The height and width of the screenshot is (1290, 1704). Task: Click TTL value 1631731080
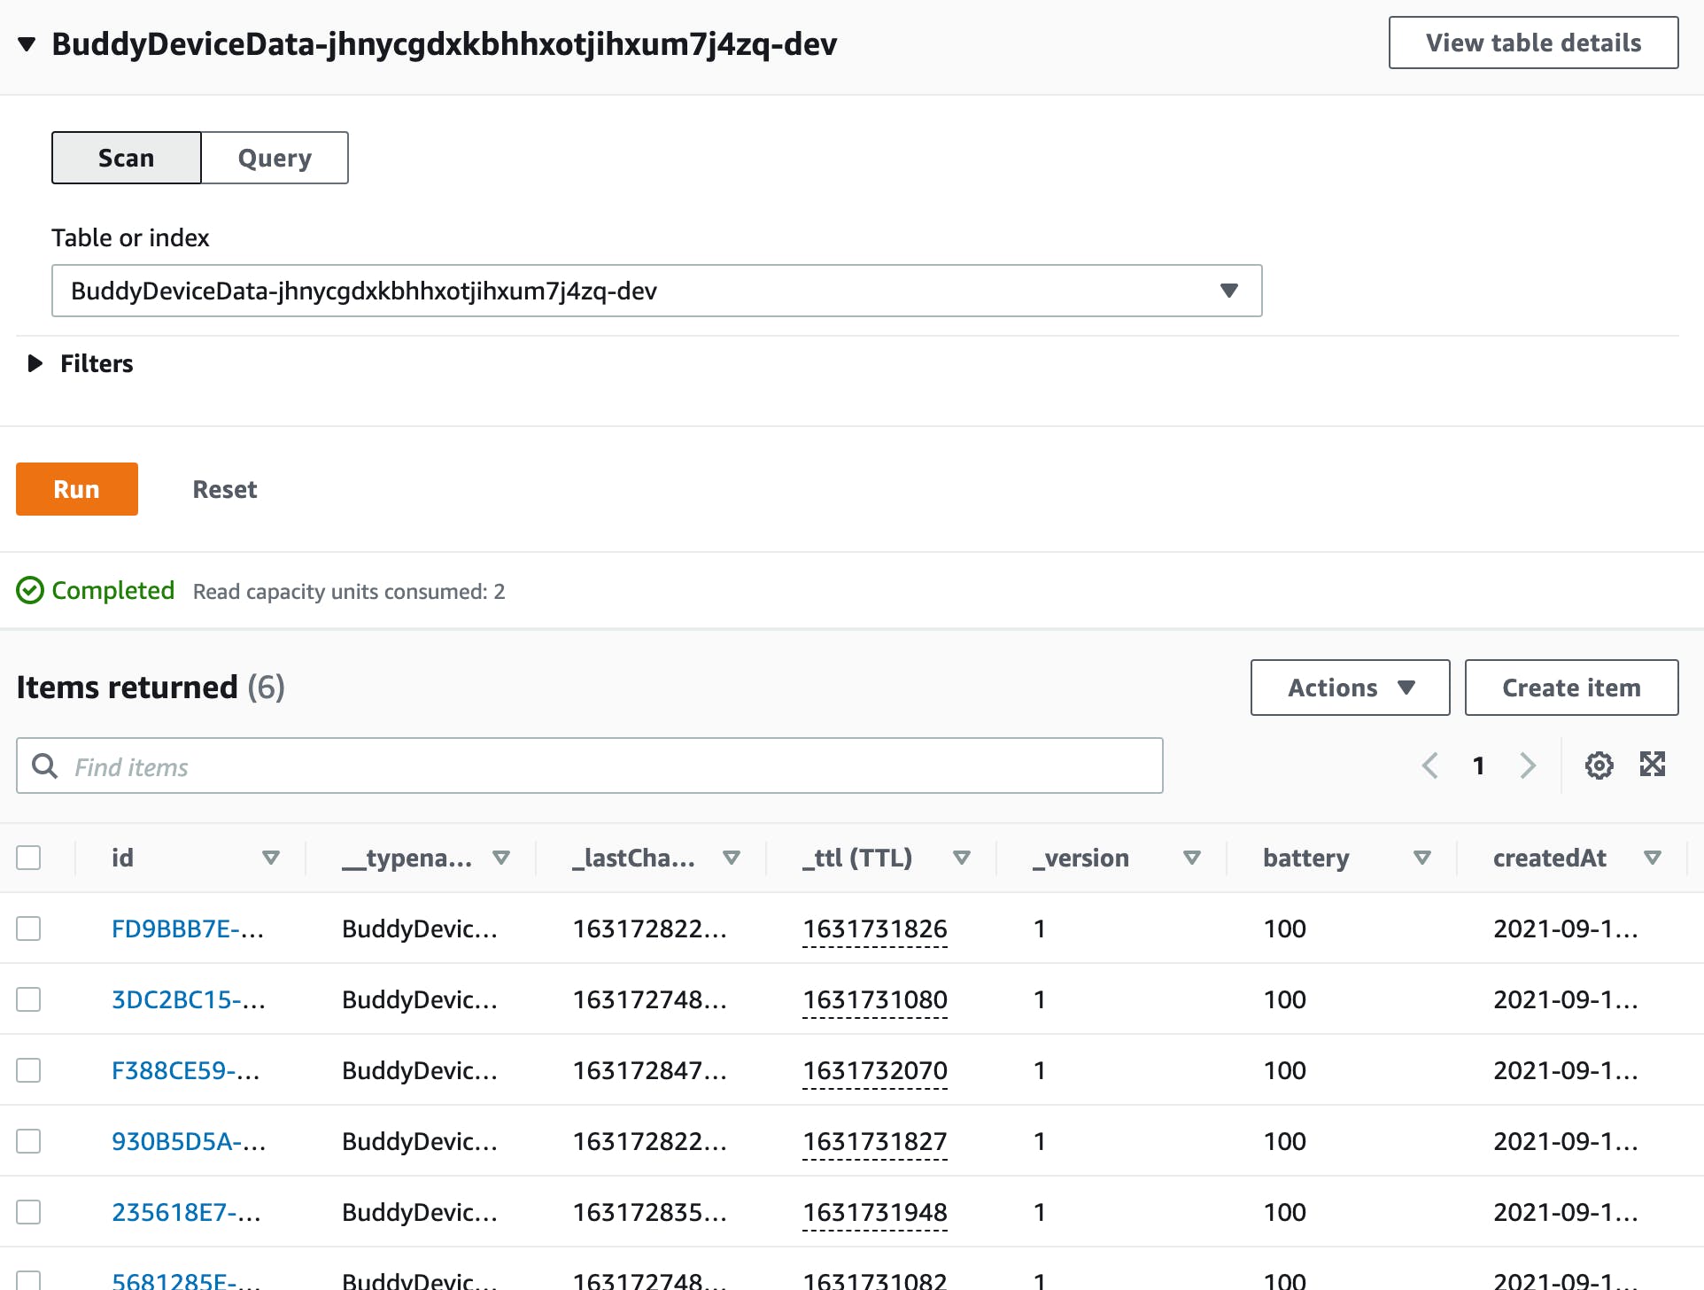[x=875, y=999]
